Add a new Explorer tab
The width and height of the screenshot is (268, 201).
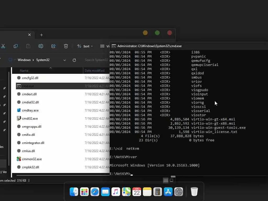point(41,35)
